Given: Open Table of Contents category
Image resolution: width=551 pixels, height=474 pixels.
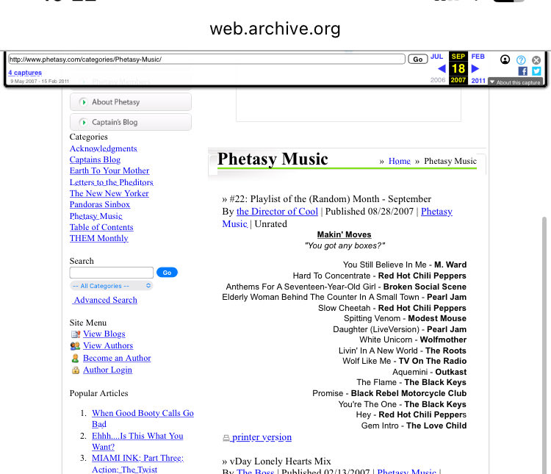Looking at the screenshot, I should [x=101, y=228].
